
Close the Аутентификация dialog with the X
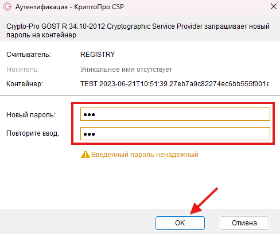coord(274,7)
